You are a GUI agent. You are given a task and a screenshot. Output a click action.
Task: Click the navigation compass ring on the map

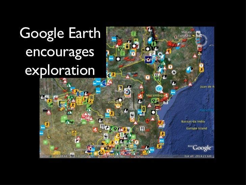point(201,40)
